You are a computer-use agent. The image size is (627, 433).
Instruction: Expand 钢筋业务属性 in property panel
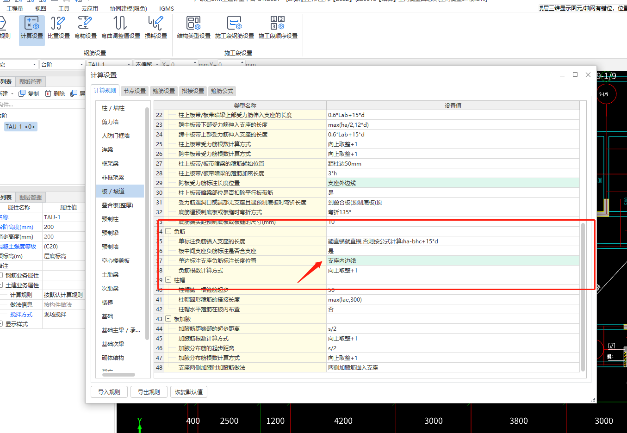(x=1, y=275)
